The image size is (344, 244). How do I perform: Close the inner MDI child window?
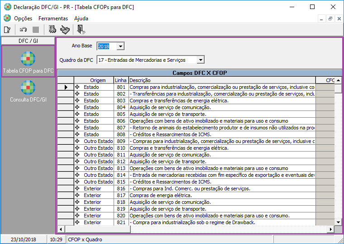[339, 19]
